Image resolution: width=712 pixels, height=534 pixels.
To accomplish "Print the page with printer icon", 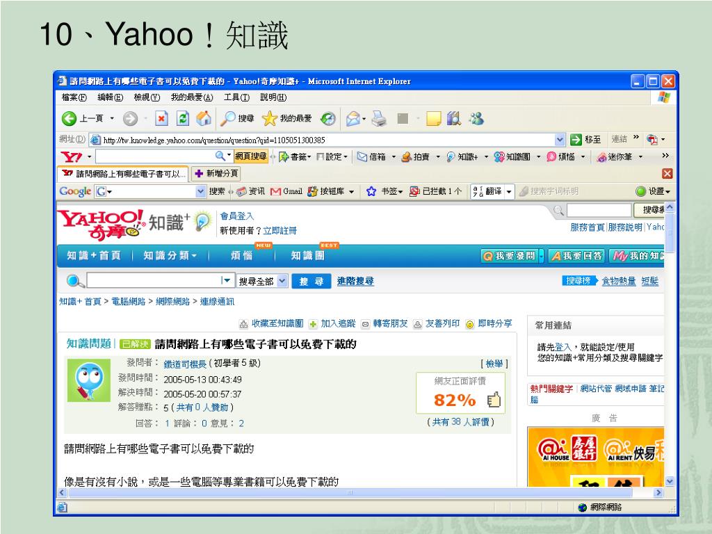I will [x=379, y=119].
